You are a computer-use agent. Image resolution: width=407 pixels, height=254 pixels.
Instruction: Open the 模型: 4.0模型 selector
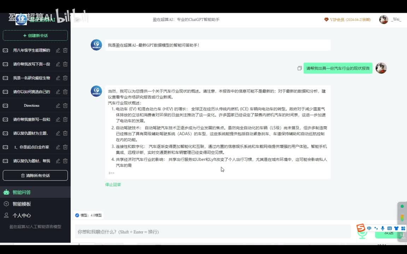point(88,215)
